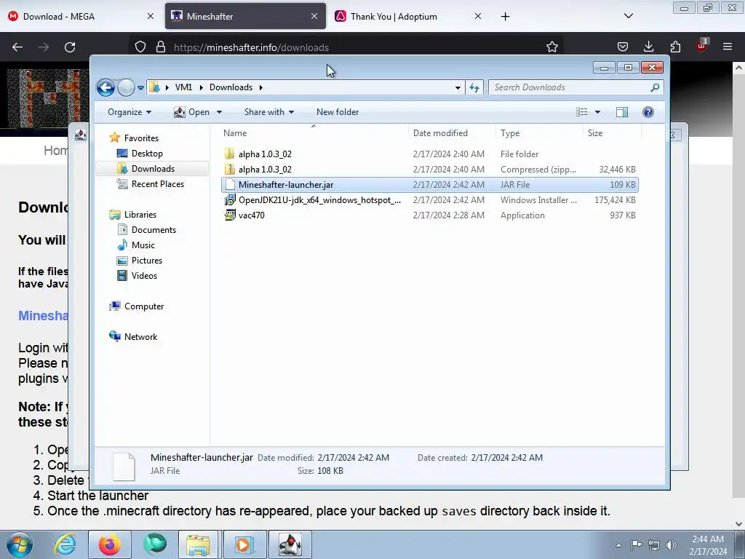Select the Mineshafter-launcher.jar file
This screenshot has height=559, width=745.
pyautogui.click(x=429, y=184)
